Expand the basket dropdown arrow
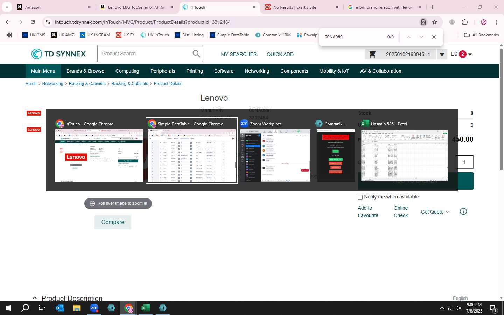 tap(442, 54)
